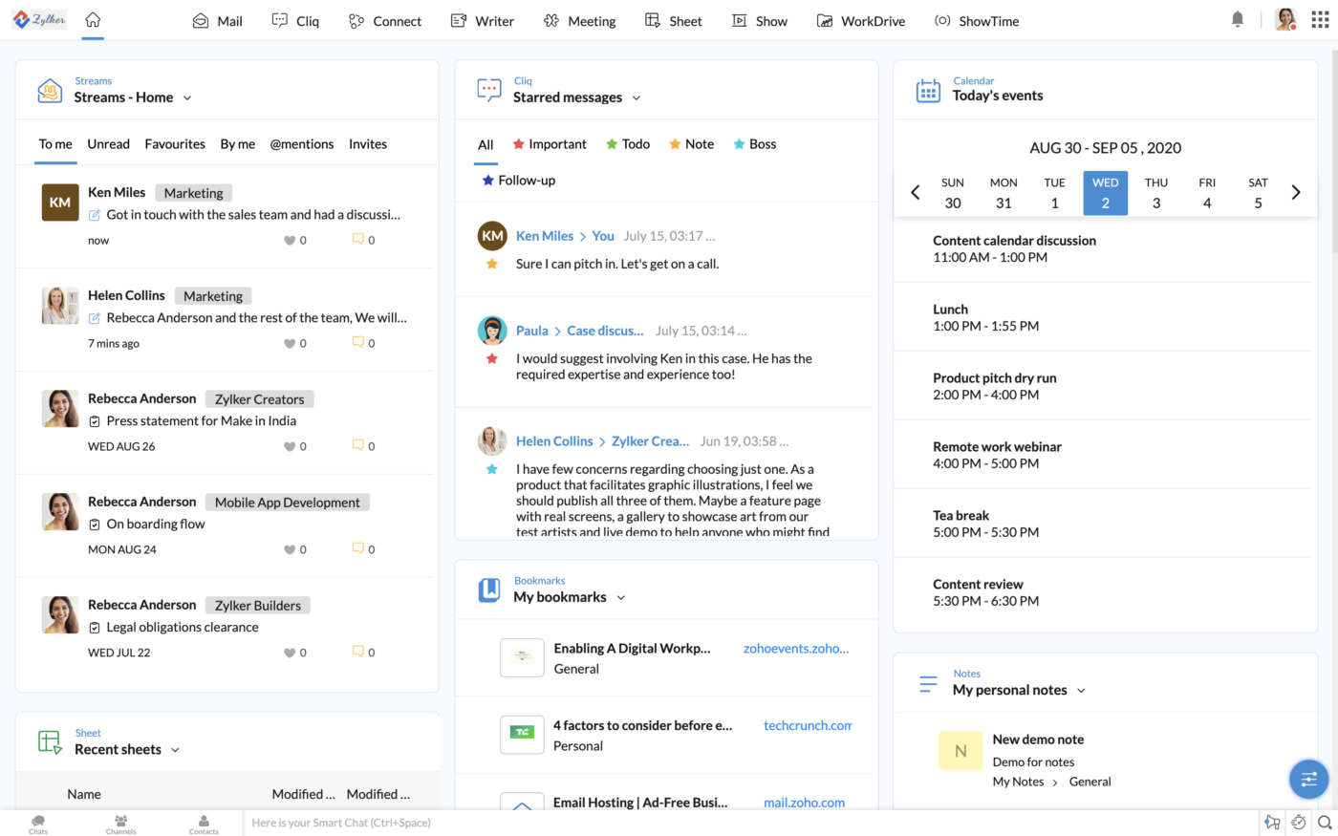The image size is (1338, 836).
Task: Expand the Starred messages dropdown
Action: point(637,98)
